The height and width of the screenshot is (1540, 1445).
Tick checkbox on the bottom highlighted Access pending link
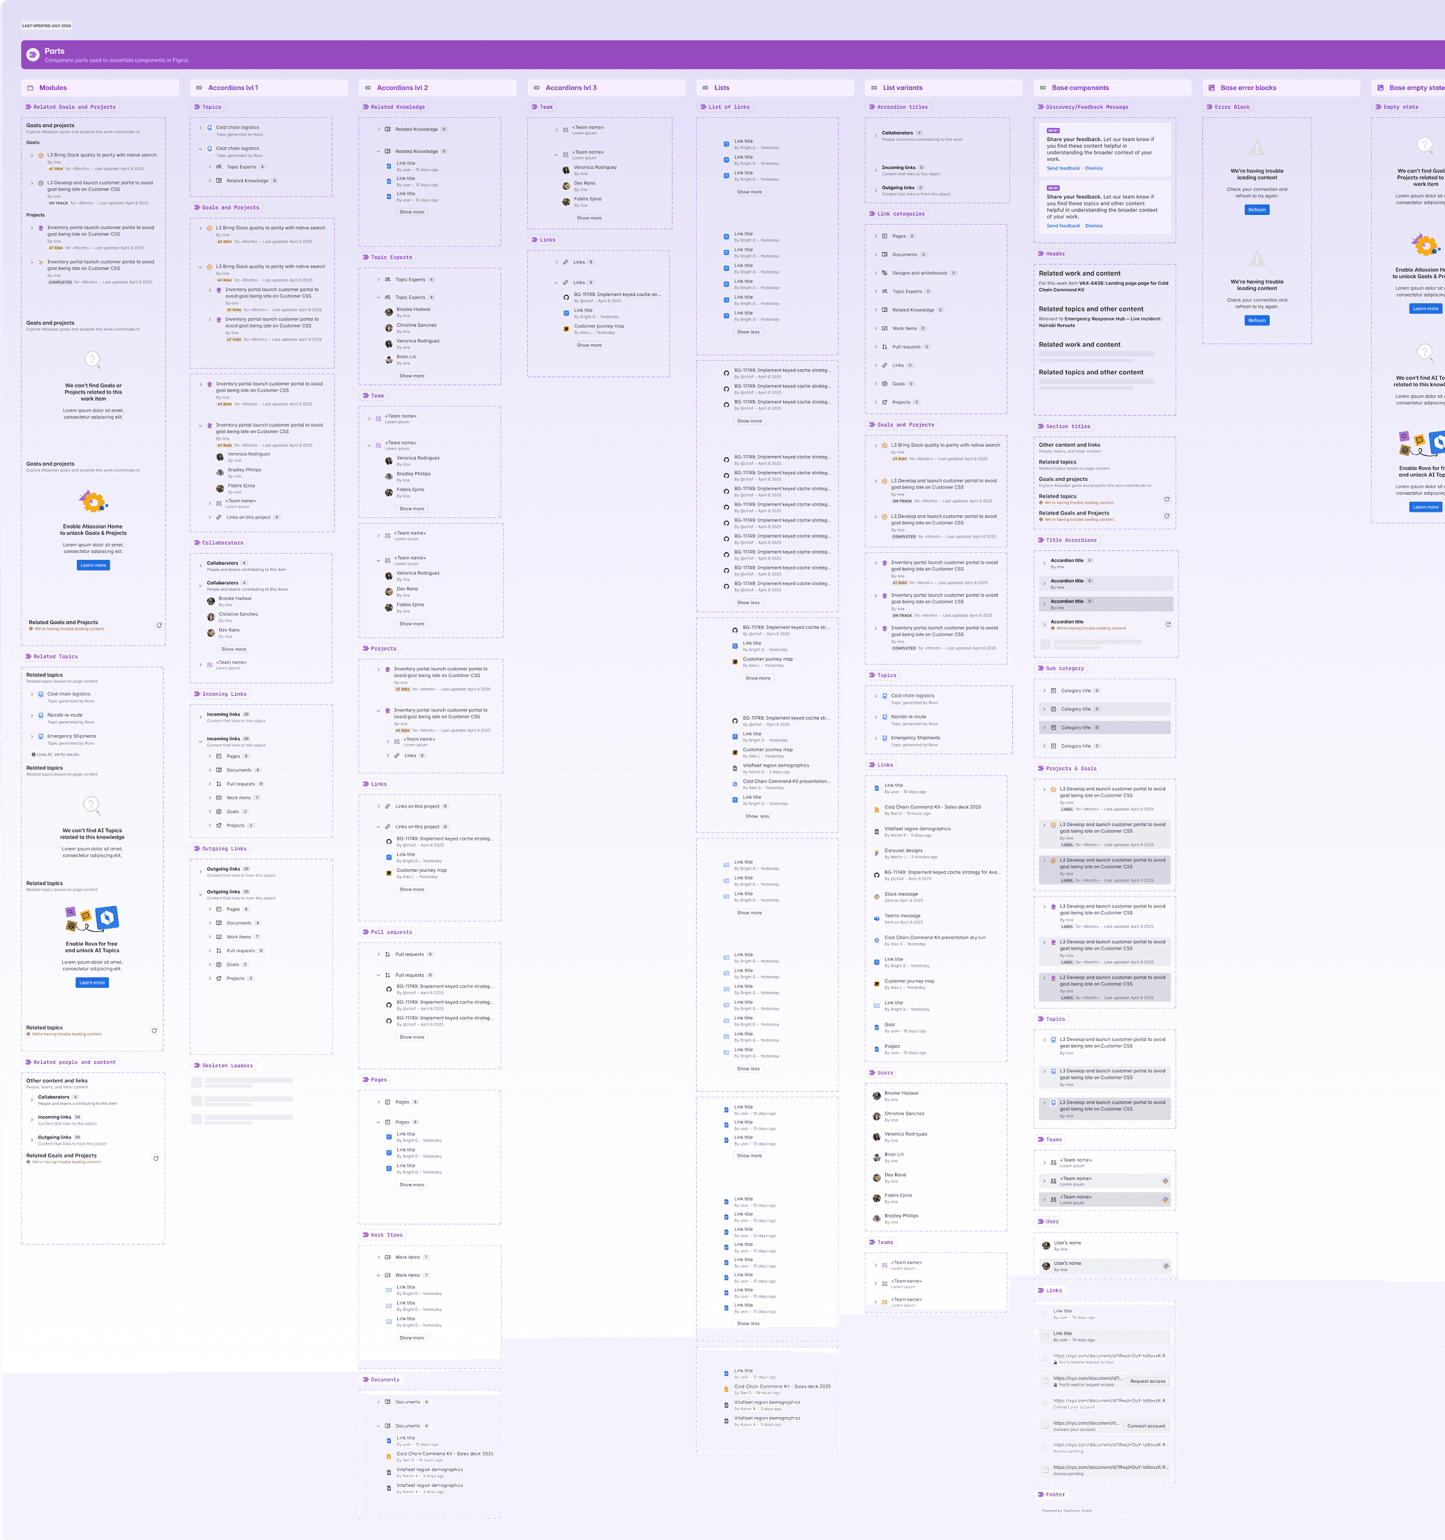1045,1469
